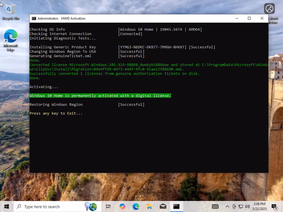
Task: Minimize the HWID Activation window
Action: pyautogui.click(x=237, y=18)
